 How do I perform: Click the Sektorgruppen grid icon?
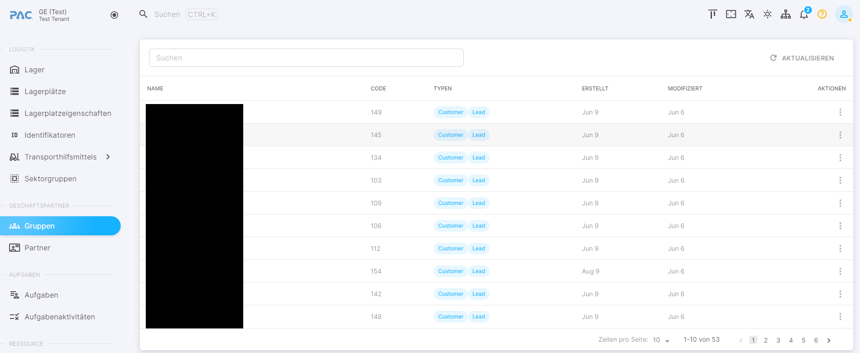click(x=15, y=179)
